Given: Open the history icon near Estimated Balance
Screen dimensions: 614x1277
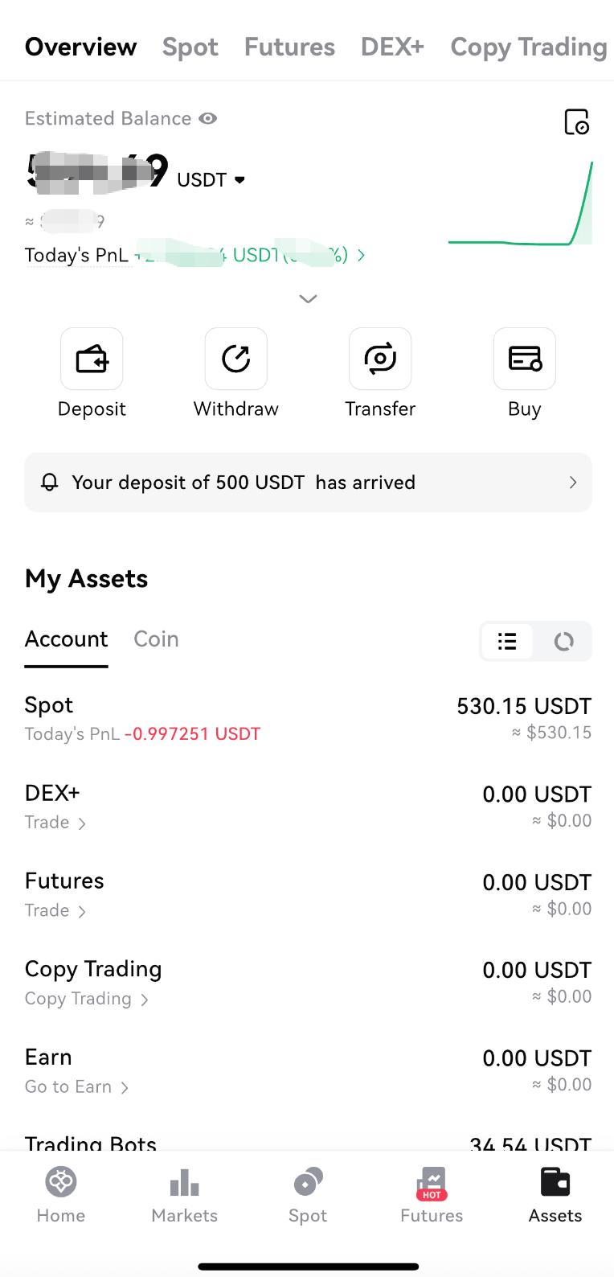Looking at the screenshot, I should click(576, 121).
